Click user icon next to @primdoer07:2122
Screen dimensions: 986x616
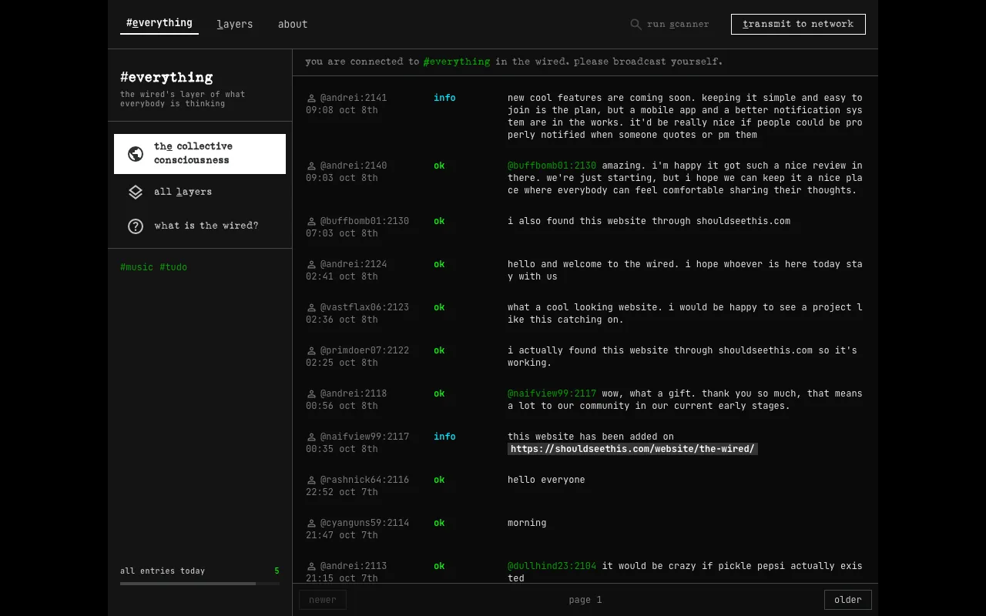pos(311,351)
